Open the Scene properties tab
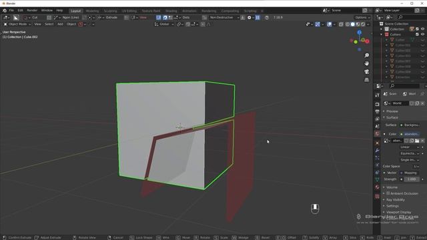Viewport: 427px width, 240px height. 377,126
